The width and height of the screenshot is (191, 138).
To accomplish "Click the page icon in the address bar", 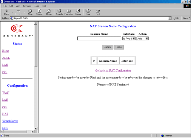I will tap(12, 18).
